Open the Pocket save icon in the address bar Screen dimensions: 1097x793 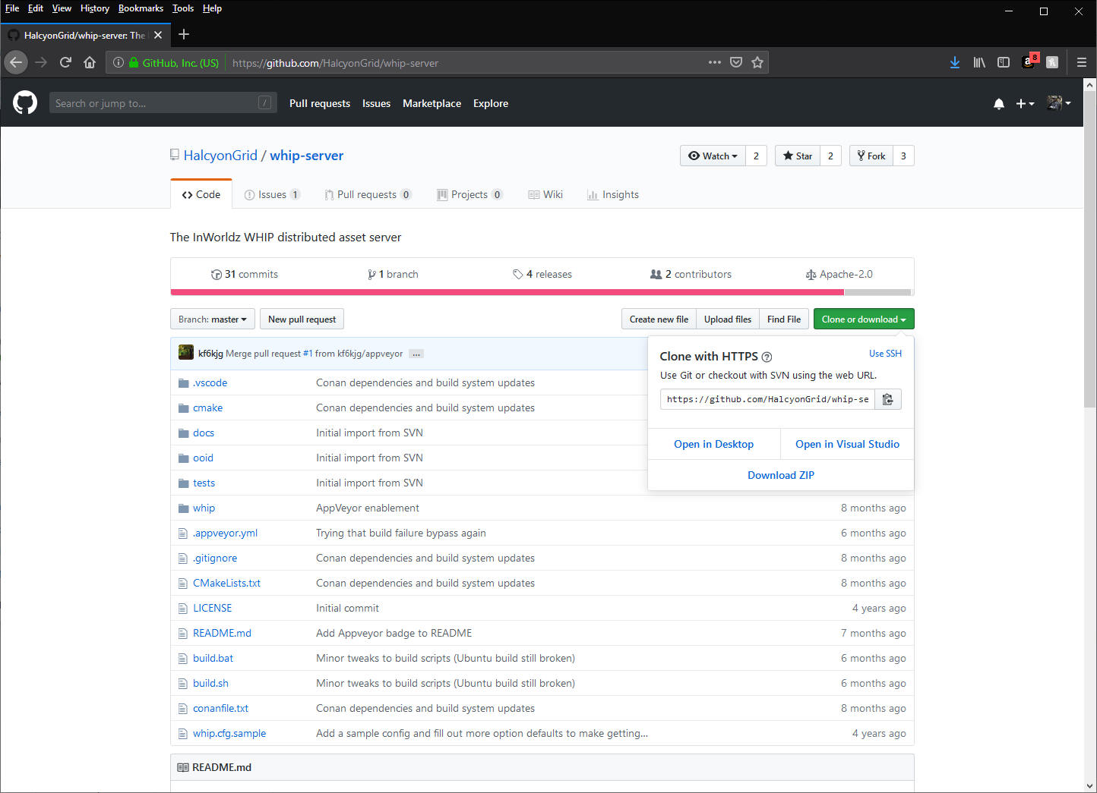[x=736, y=62]
